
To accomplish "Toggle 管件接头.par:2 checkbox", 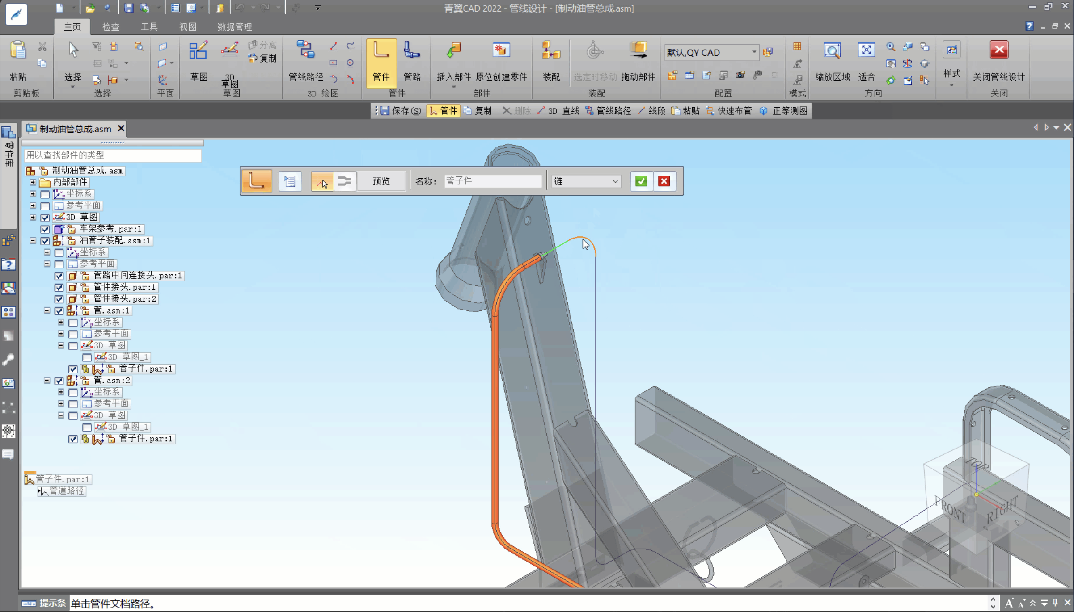I will (59, 299).
